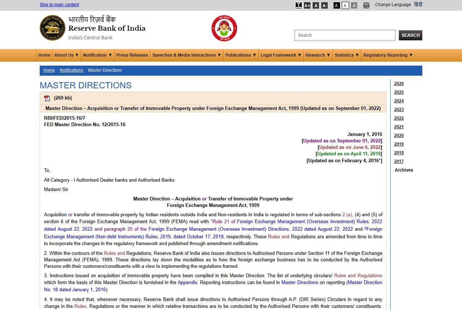
Task: Click the Appendix link in paragraph 3
Action: click(187, 283)
